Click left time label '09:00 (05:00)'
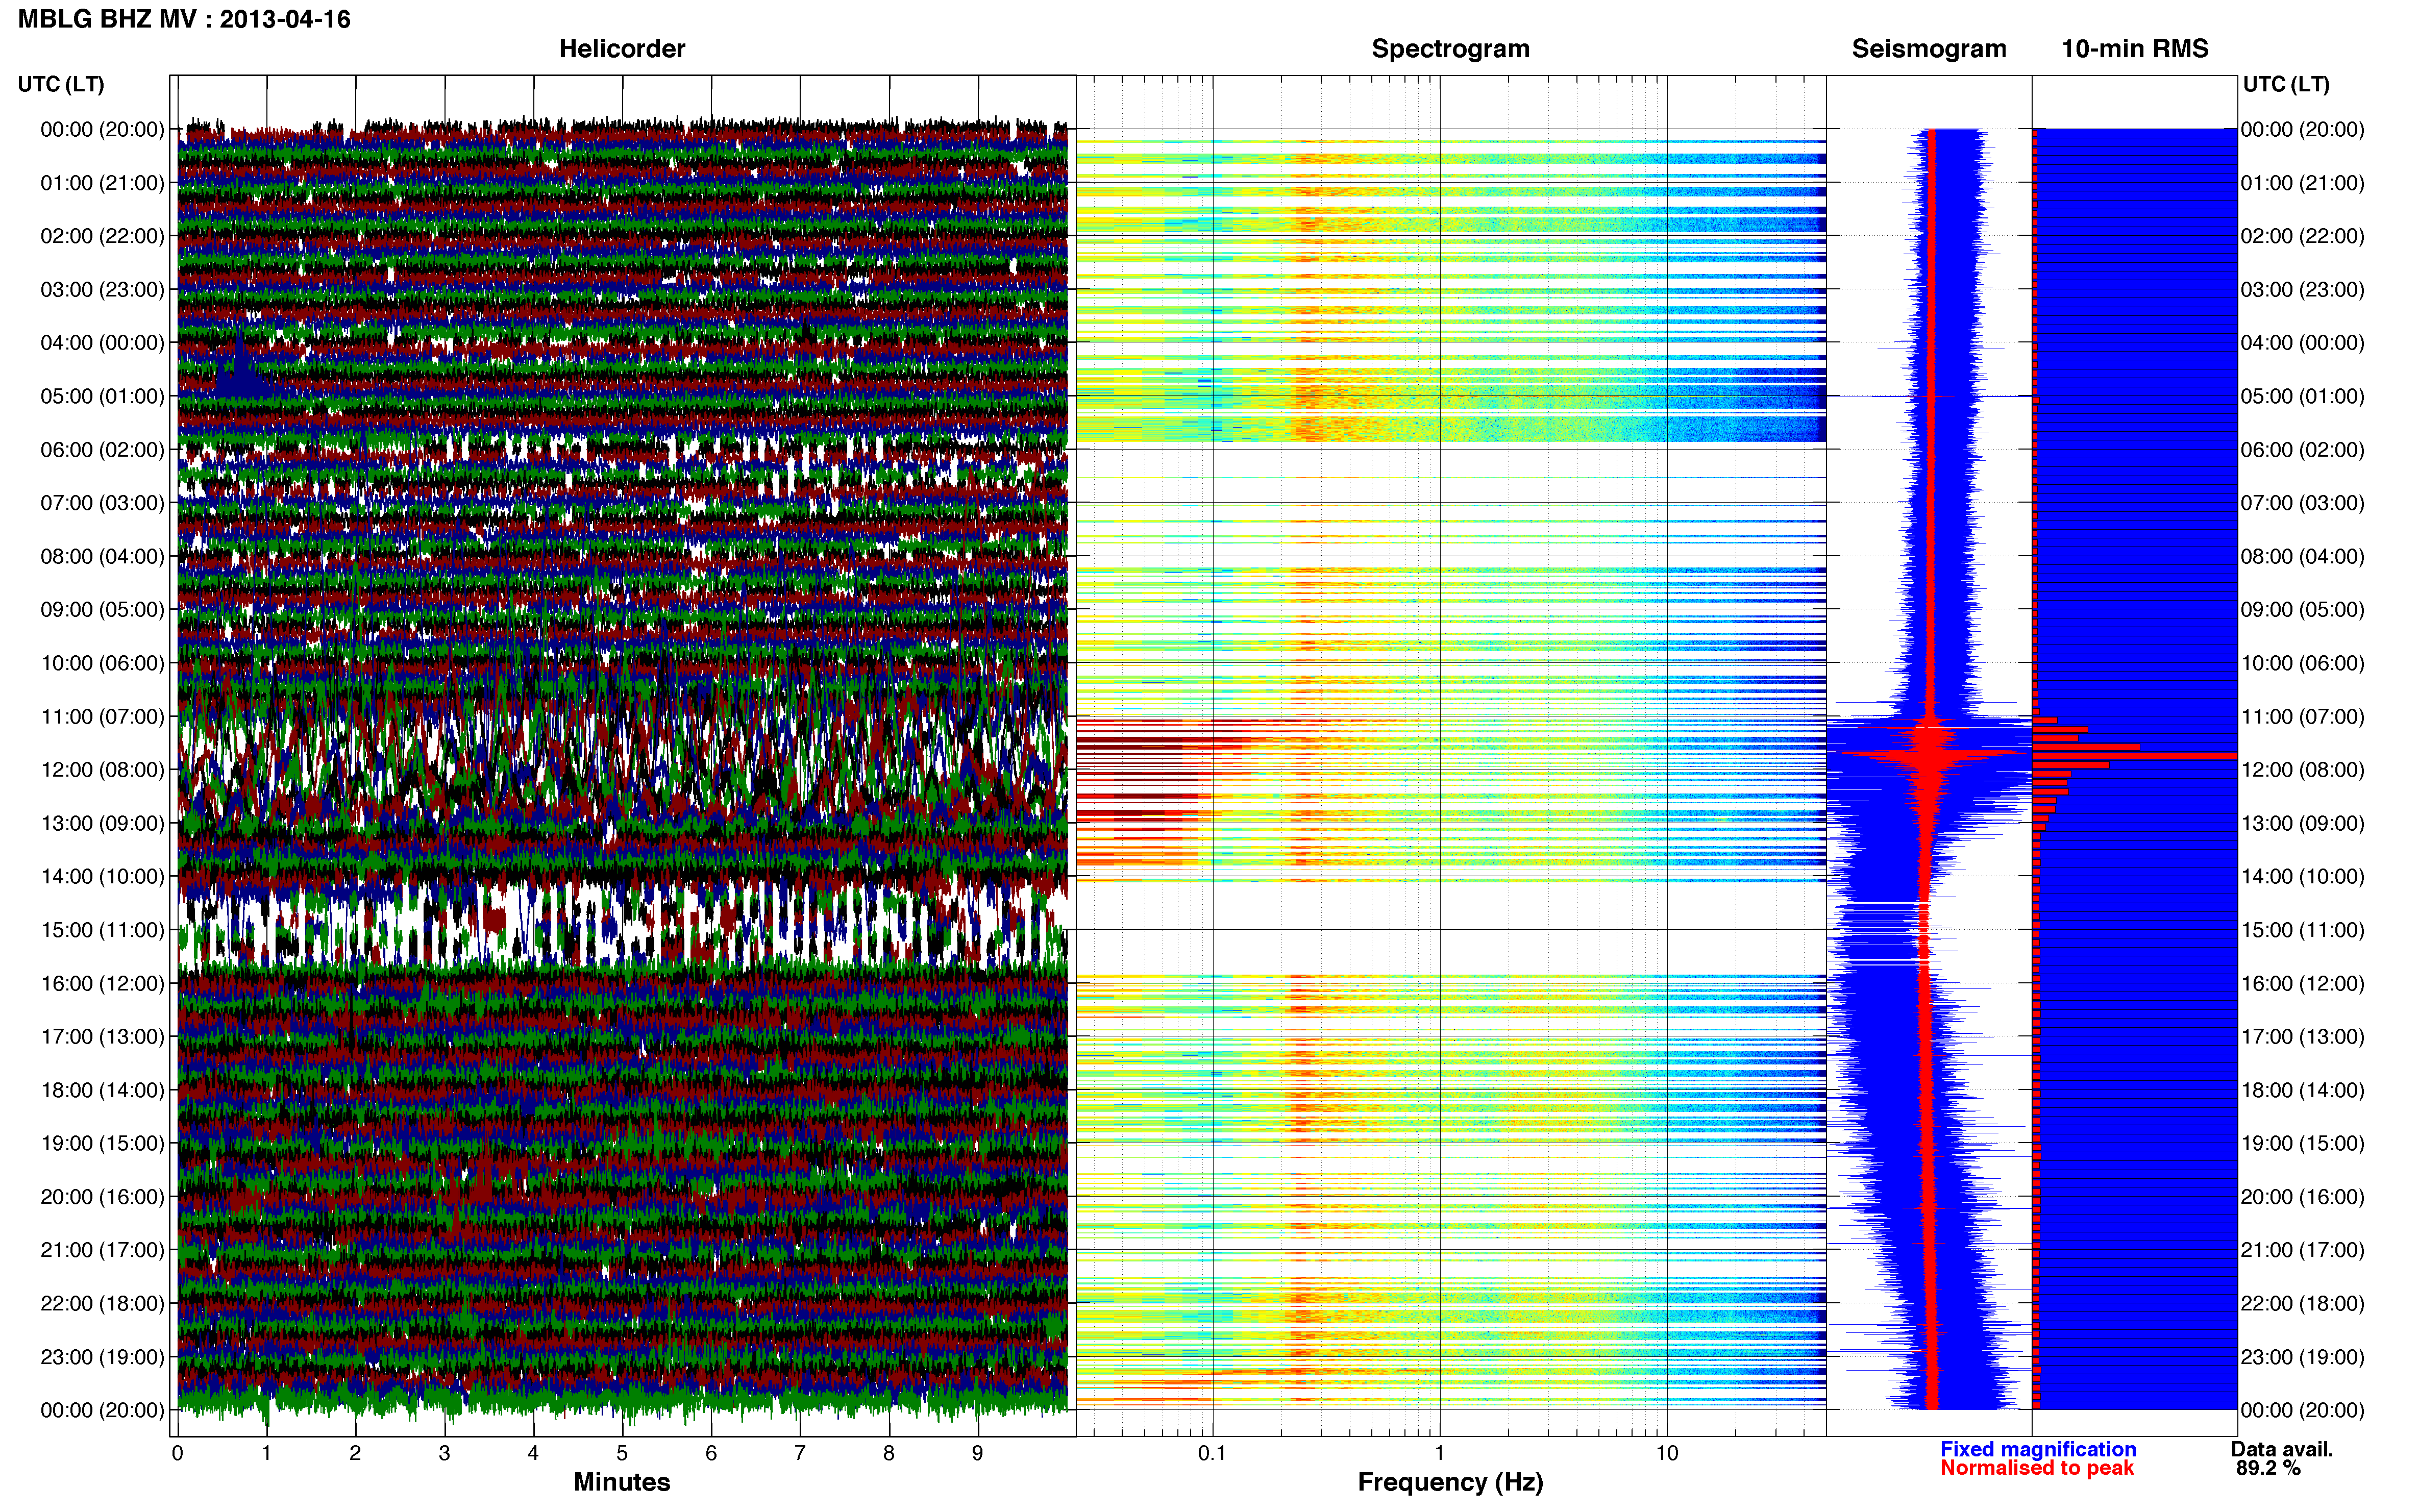Screen dimensions: 2419x1512 (102, 610)
